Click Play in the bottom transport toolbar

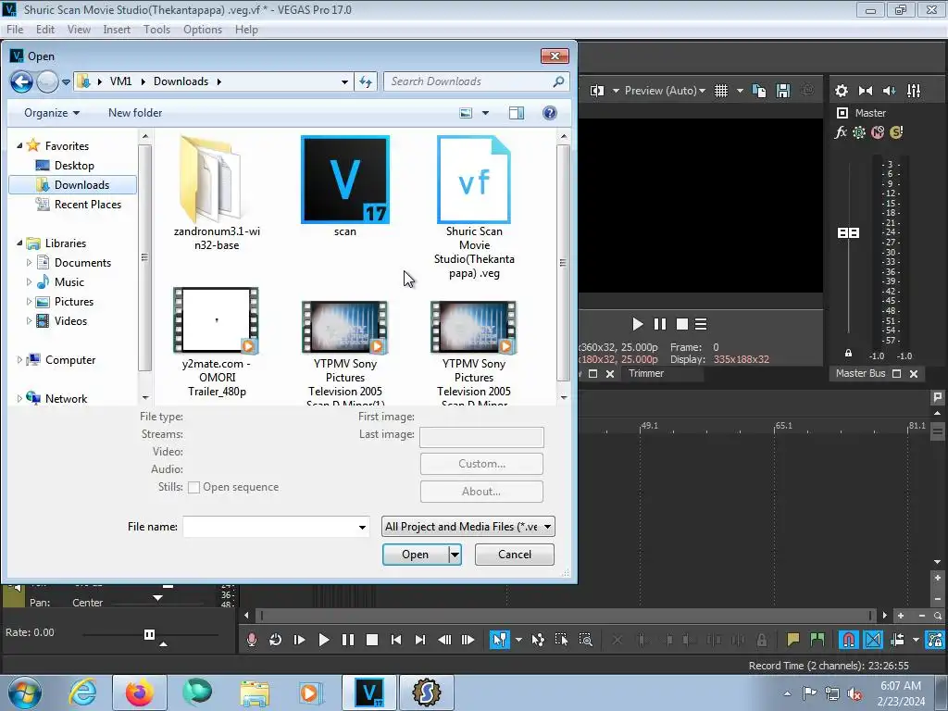323,640
